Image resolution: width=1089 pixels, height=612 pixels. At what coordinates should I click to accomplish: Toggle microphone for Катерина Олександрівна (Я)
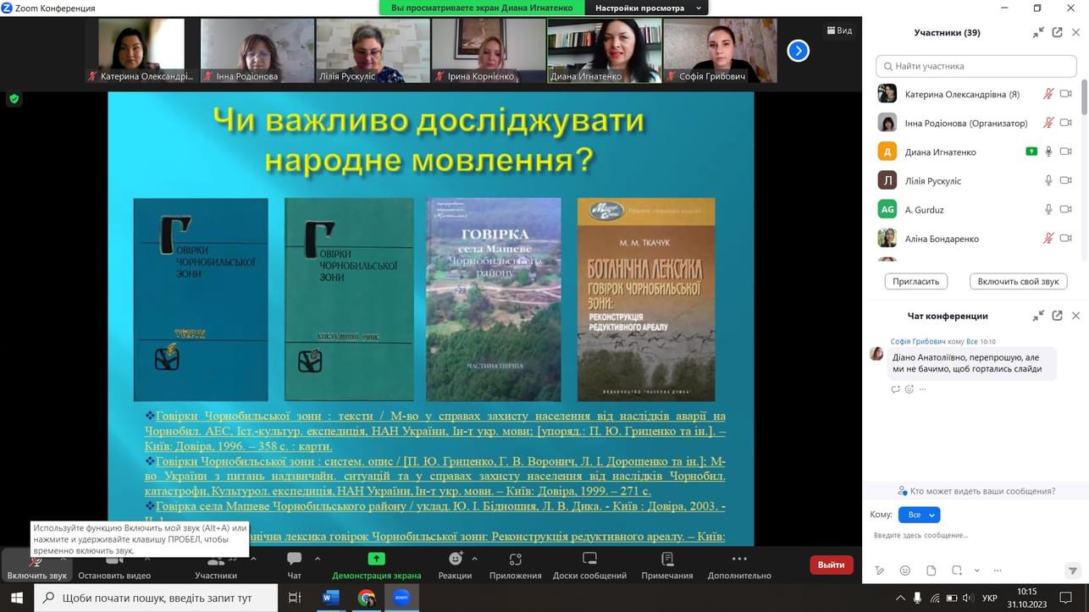[1048, 94]
